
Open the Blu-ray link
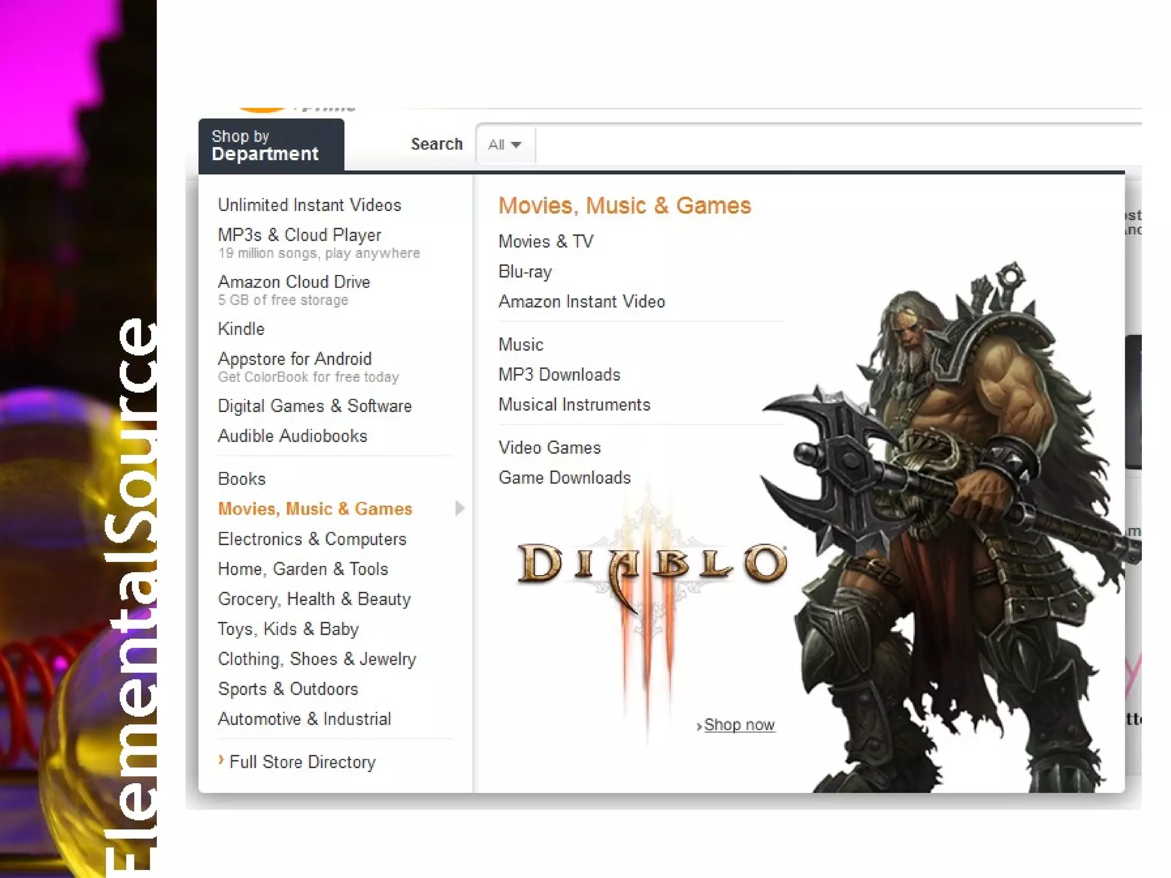pyautogui.click(x=525, y=272)
